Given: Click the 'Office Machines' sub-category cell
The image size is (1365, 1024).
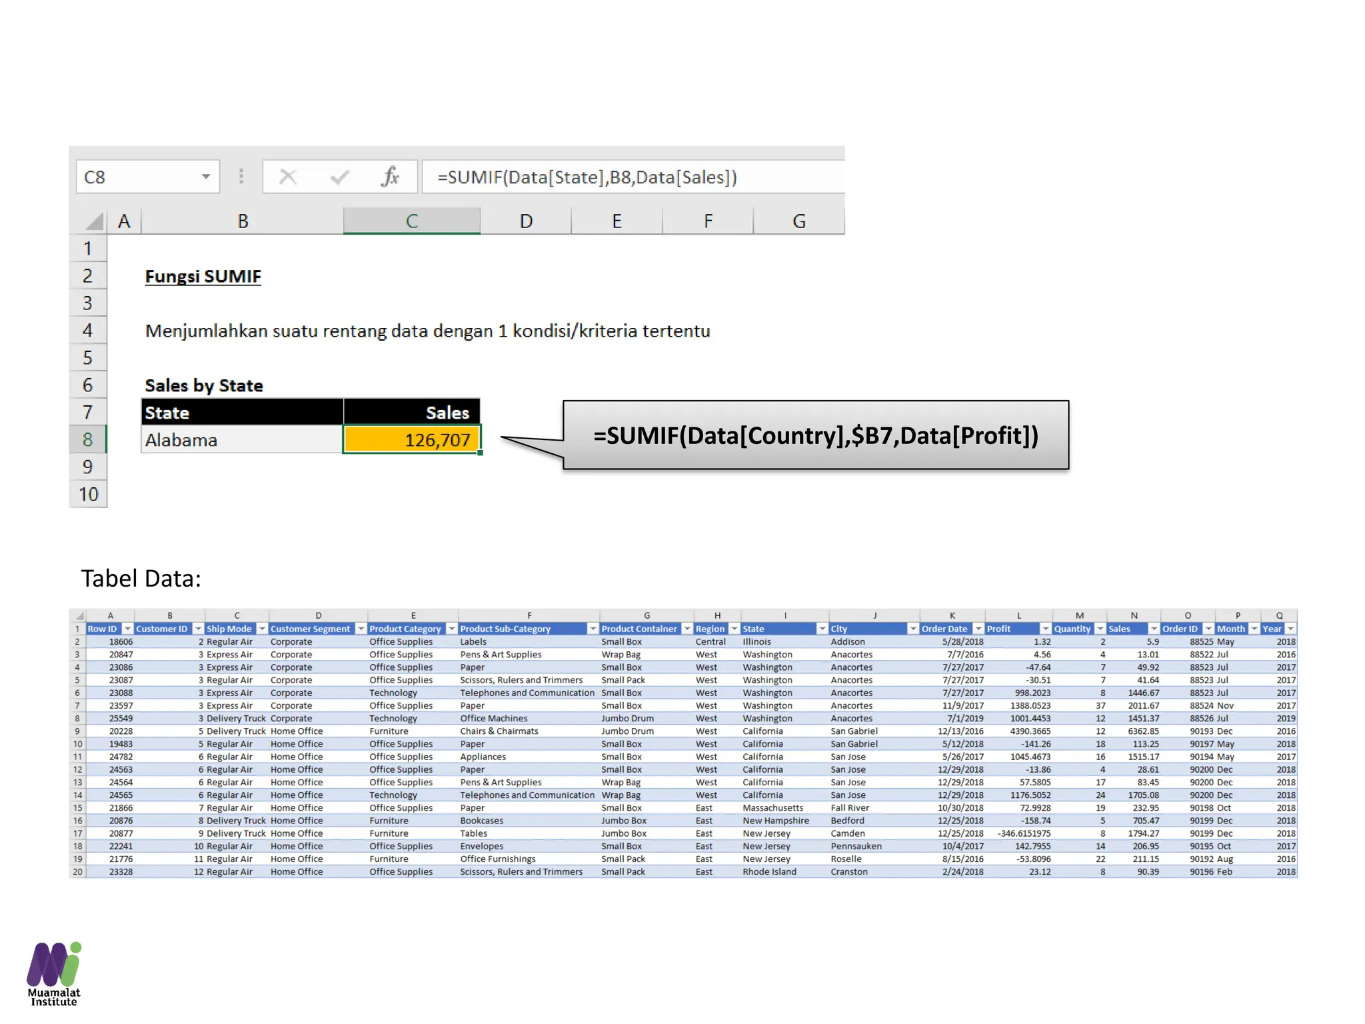Looking at the screenshot, I should click(529, 718).
